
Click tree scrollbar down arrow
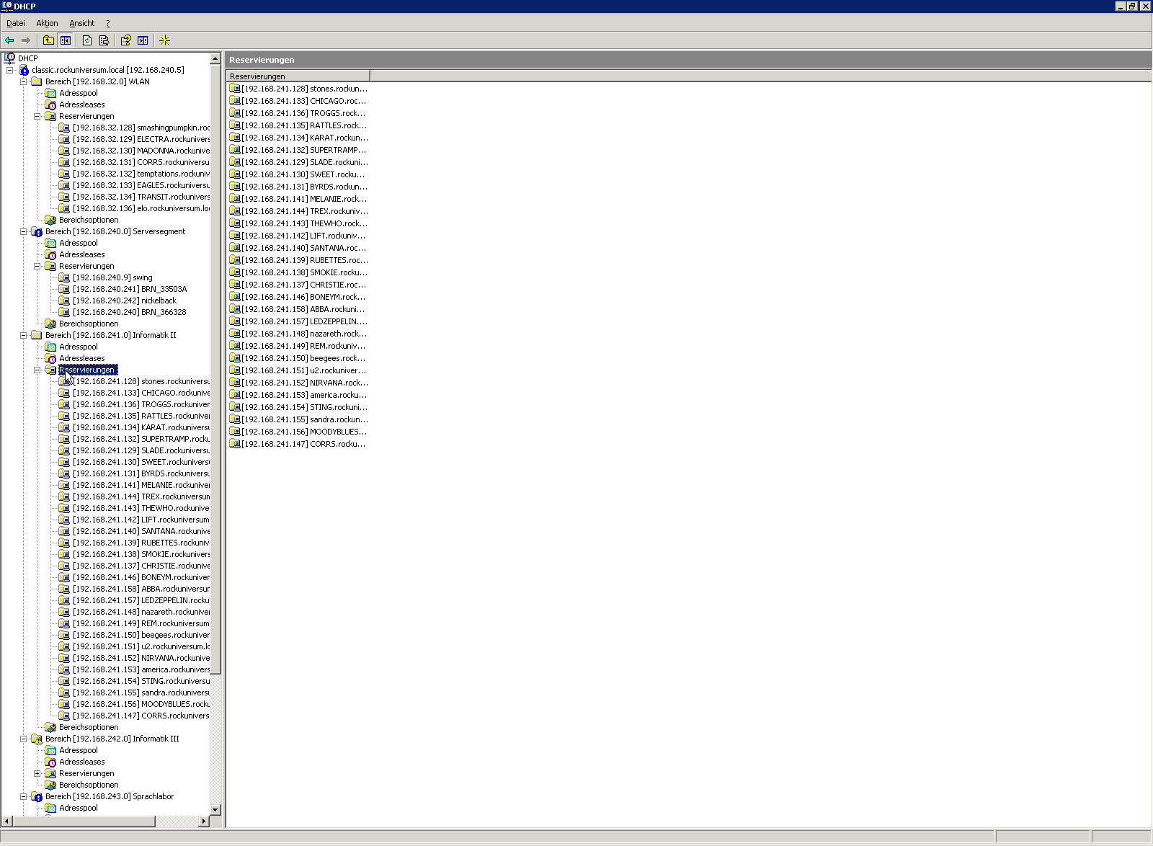215,809
